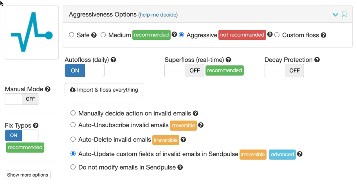Image resolution: width=357 pixels, height=184 pixels.
Task: Click help icon next to Decay Protection
Action: coord(317,60)
